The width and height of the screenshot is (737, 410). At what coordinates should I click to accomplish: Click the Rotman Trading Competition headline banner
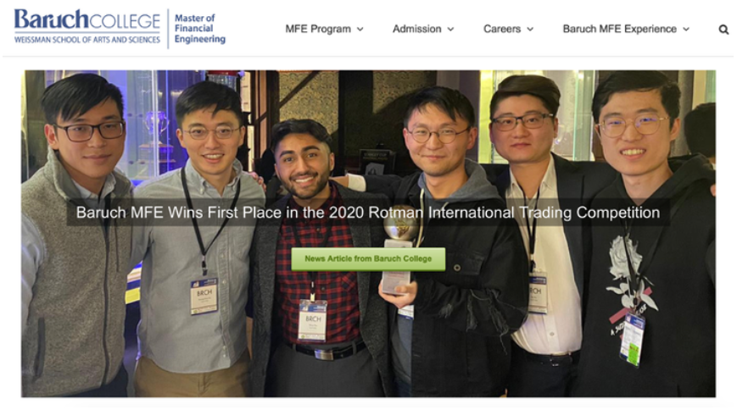368,213
